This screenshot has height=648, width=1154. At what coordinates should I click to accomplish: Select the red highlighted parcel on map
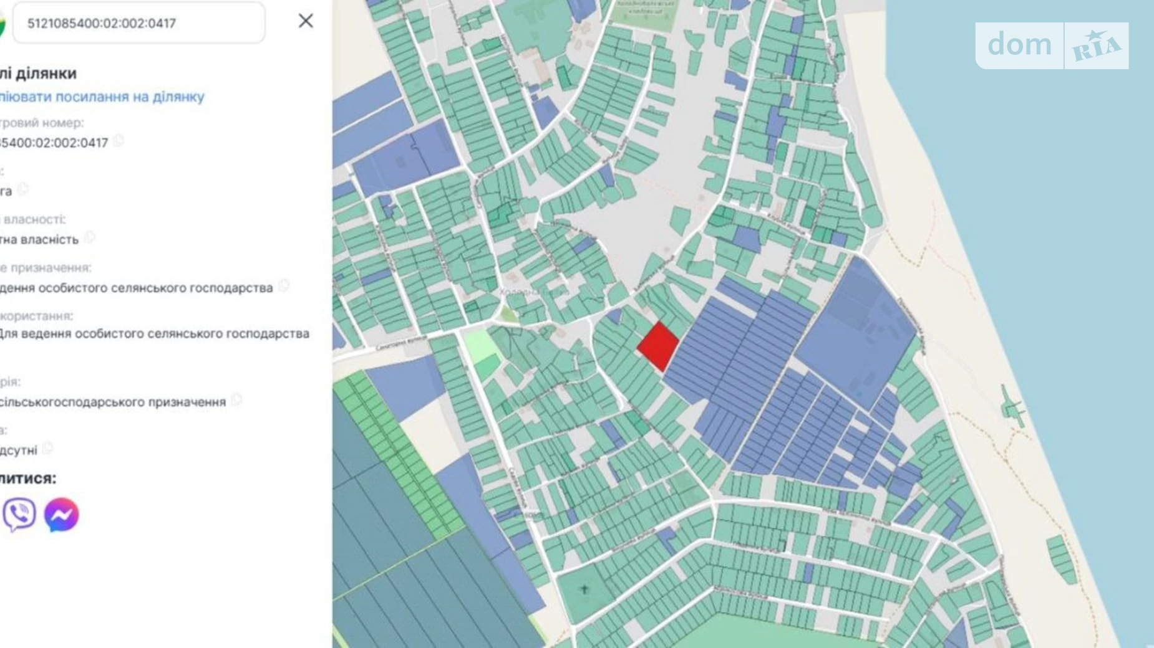coord(657,346)
